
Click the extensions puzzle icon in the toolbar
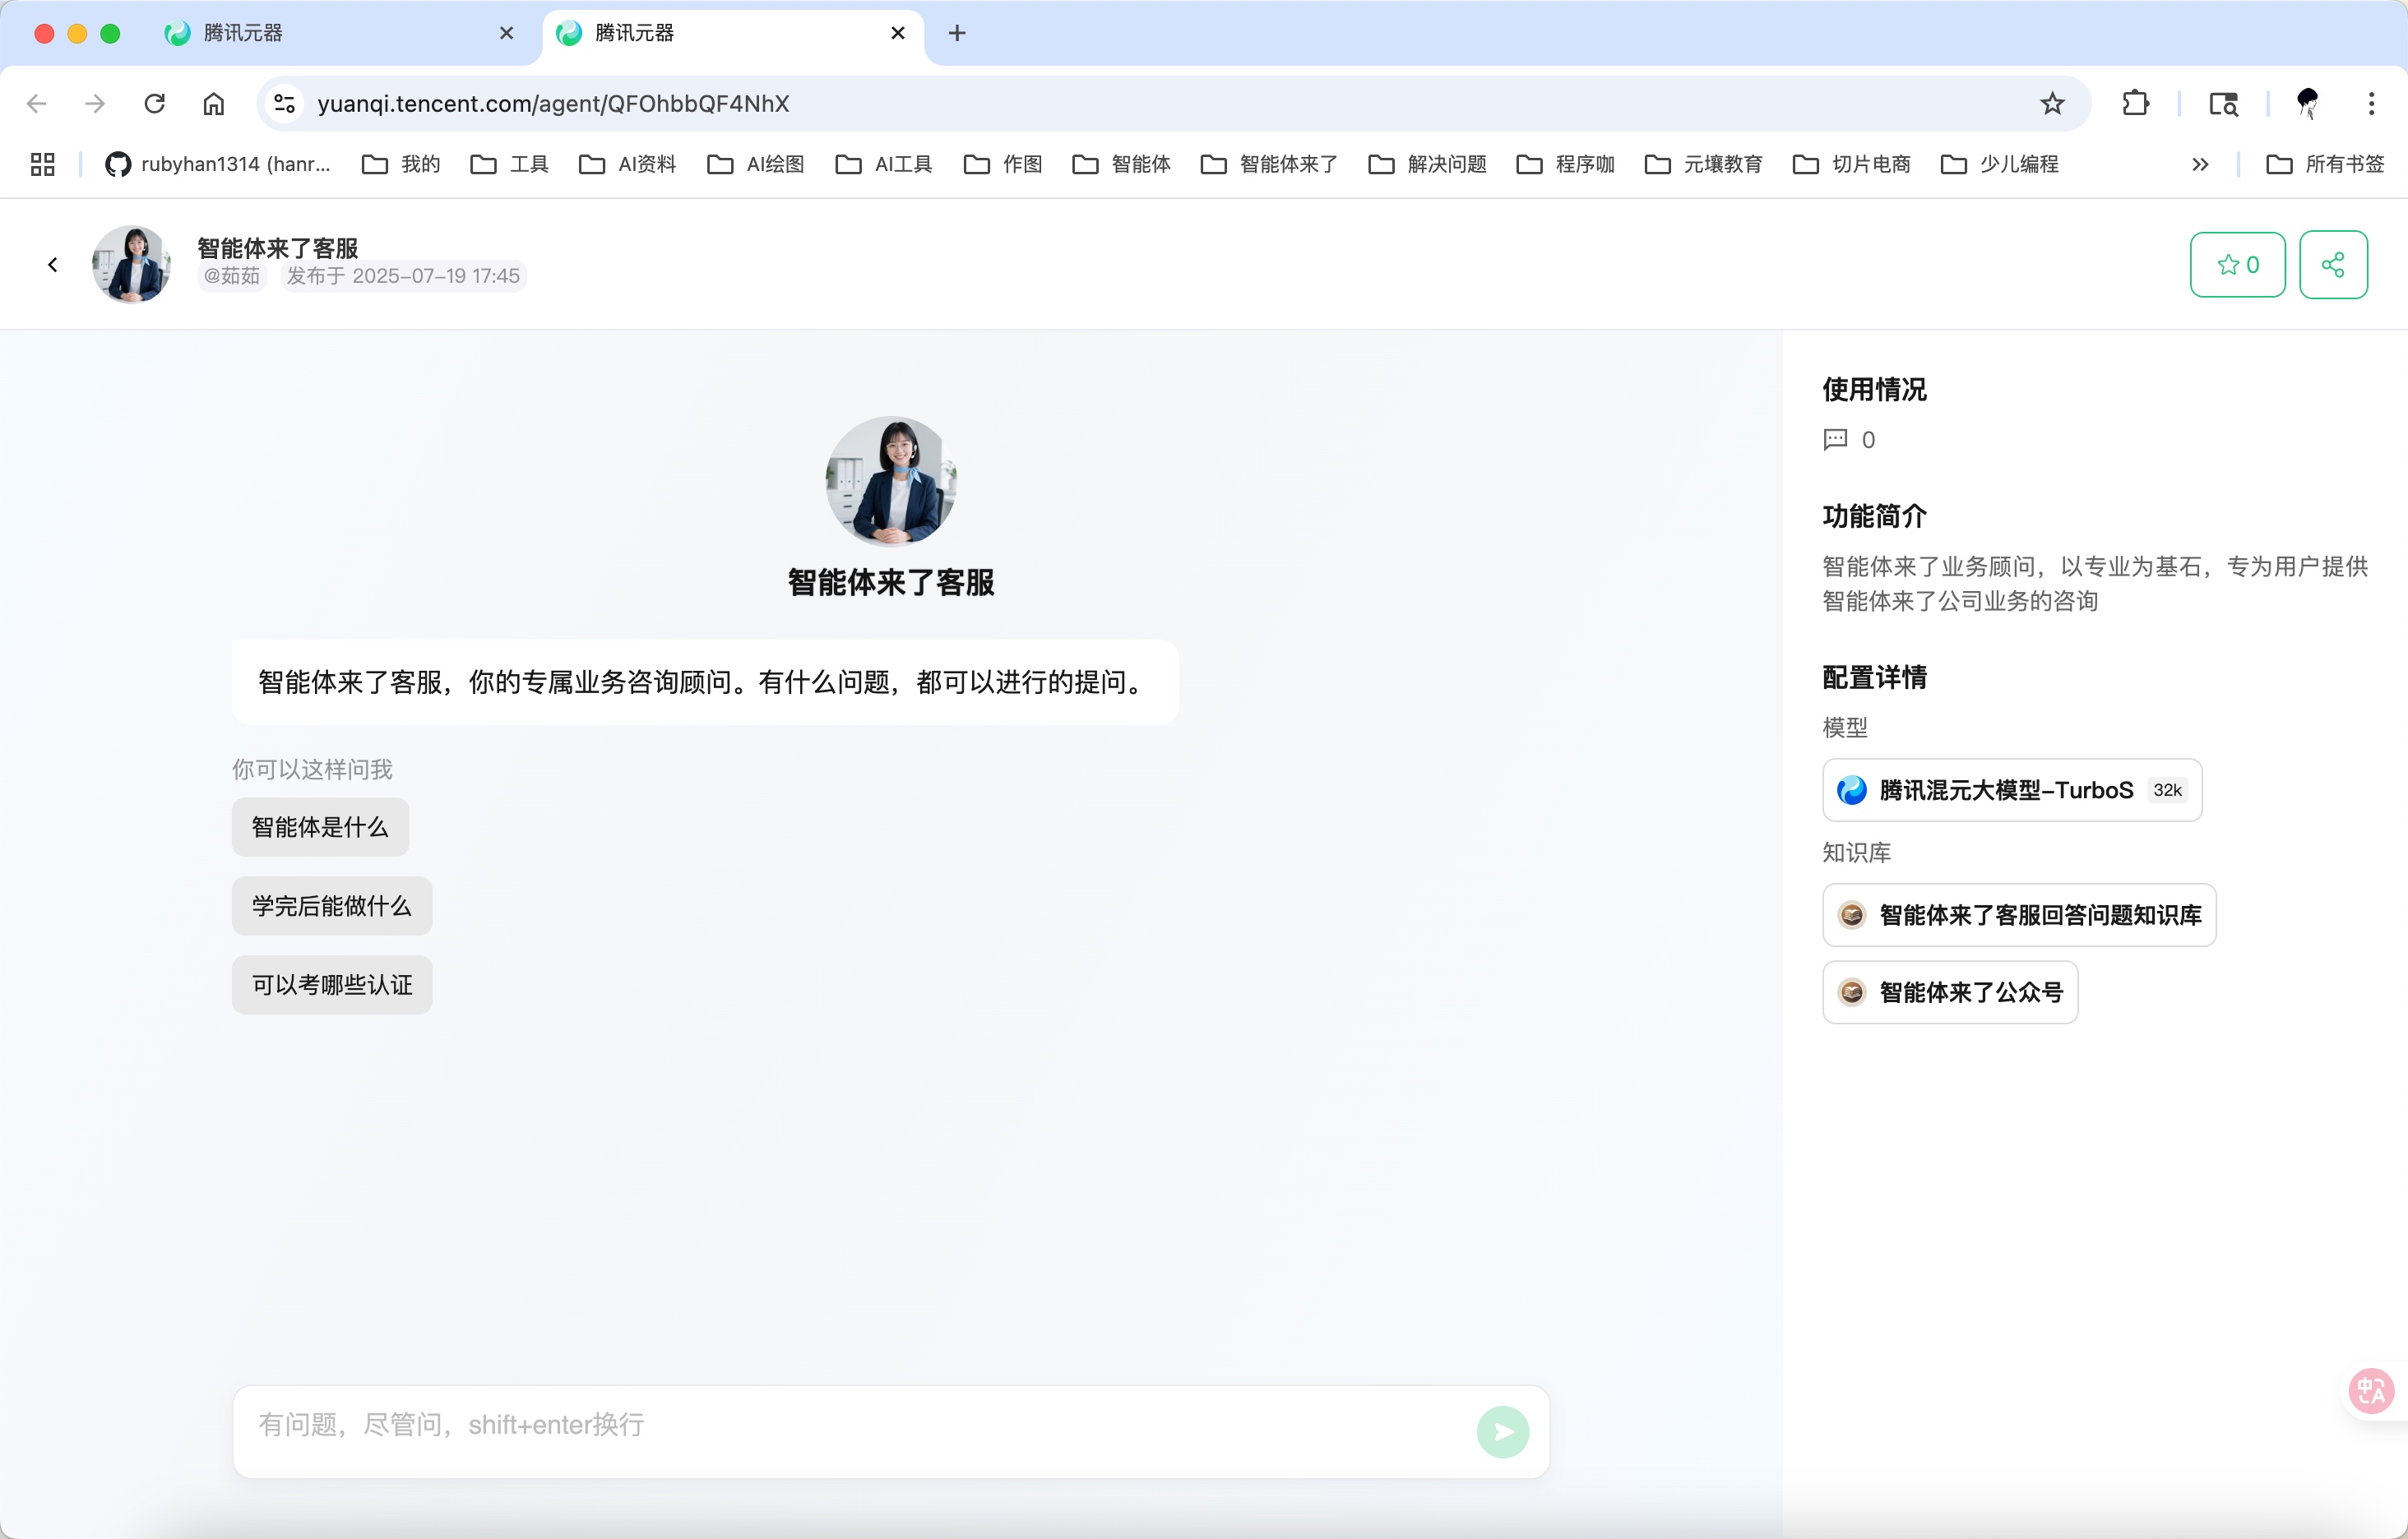2136,103
